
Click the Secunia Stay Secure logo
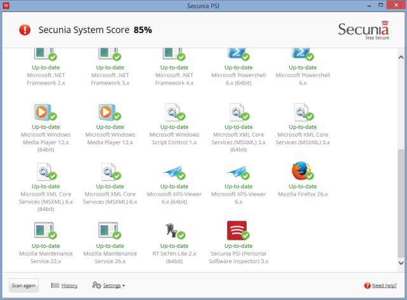(361, 31)
